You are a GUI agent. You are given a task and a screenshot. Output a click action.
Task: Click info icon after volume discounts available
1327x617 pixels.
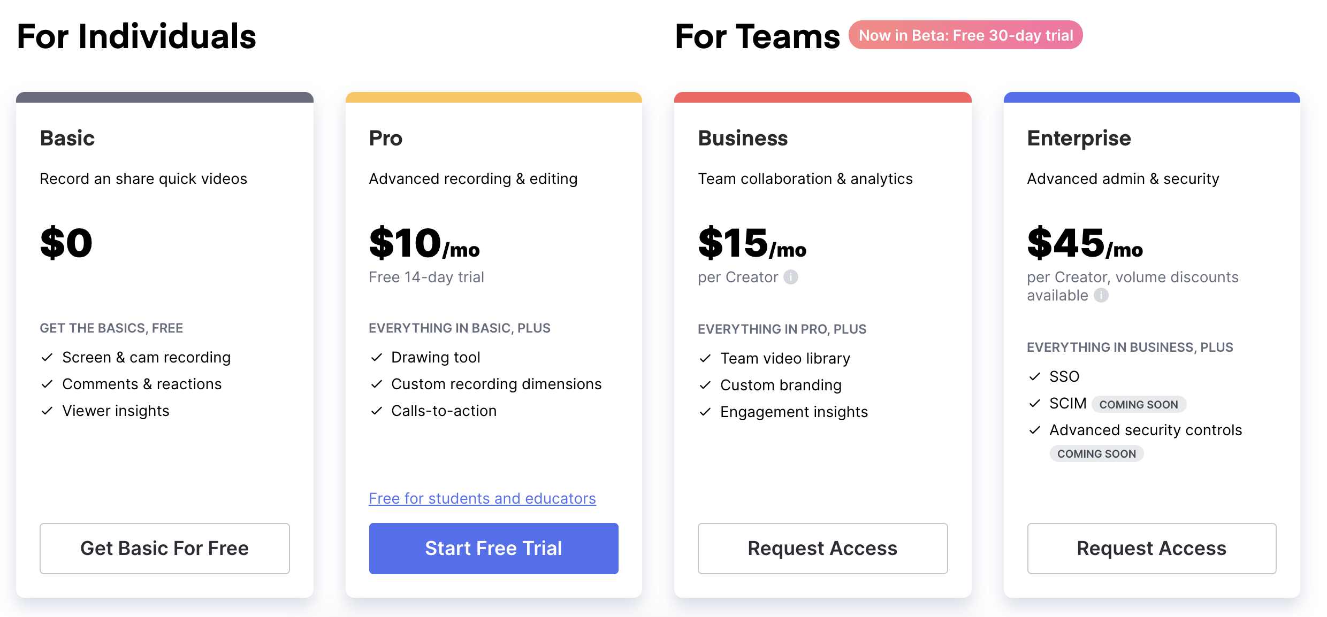click(x=1101, y=295)
